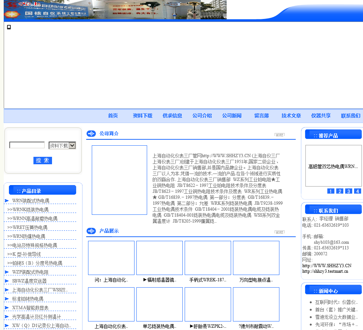The image size is (363, 330).
Task: Open news item 首台（套）推广关键..
Action: 336,310
